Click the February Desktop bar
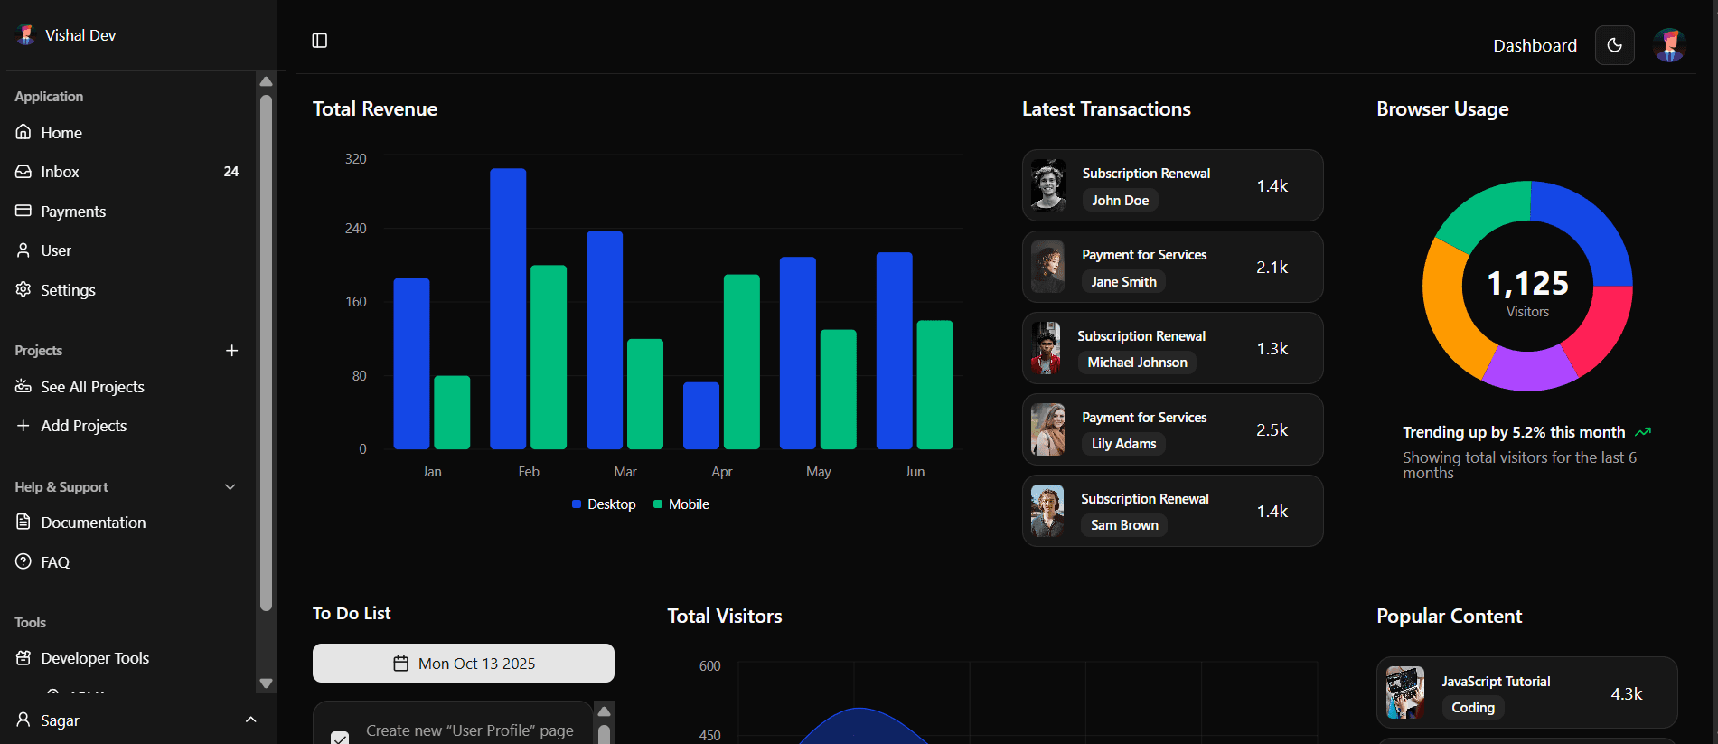 tap(508, 309)
